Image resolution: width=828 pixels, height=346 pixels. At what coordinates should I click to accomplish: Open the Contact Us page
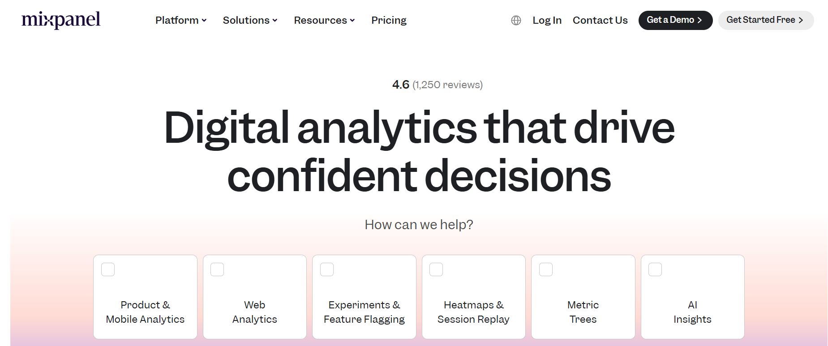(600, 20)
